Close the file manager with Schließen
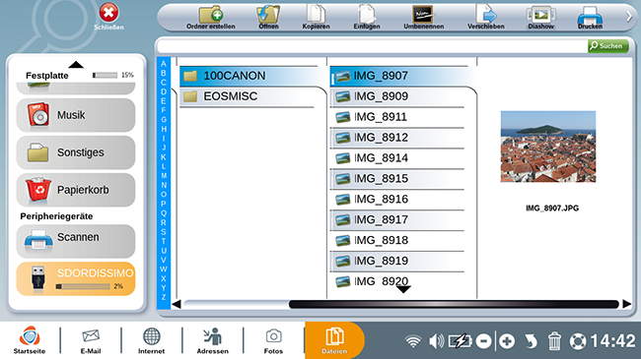641x359 pixels. pos(108,17)
